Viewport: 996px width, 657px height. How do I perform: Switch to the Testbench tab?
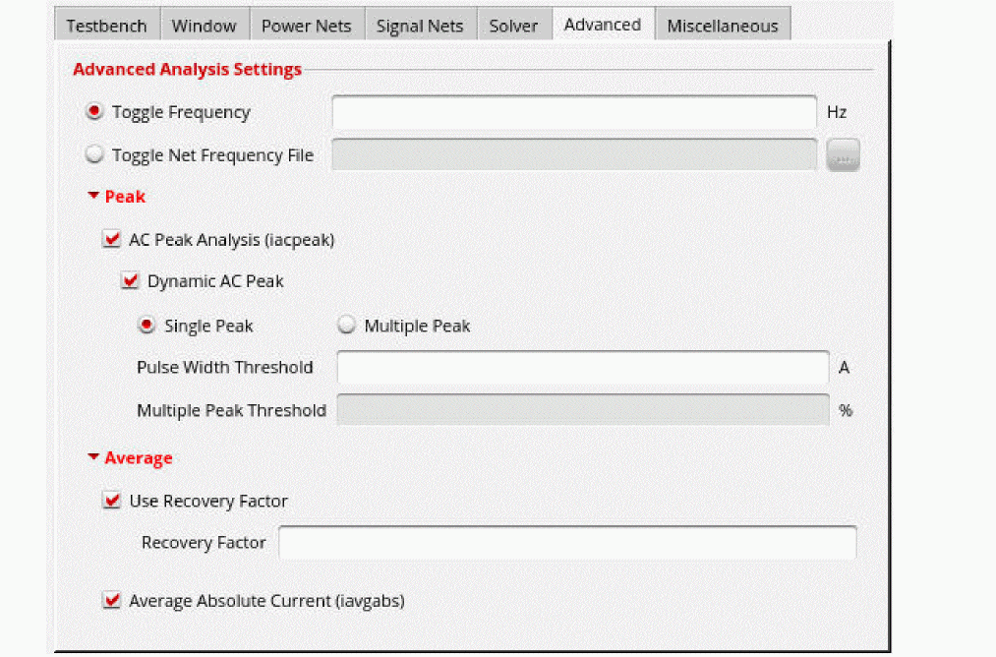click(x=106, y=27)
